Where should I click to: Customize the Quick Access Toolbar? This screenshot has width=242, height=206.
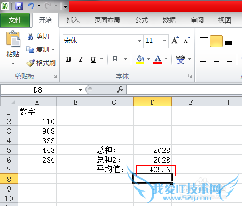pyautogui.click(x=65, y=6)
